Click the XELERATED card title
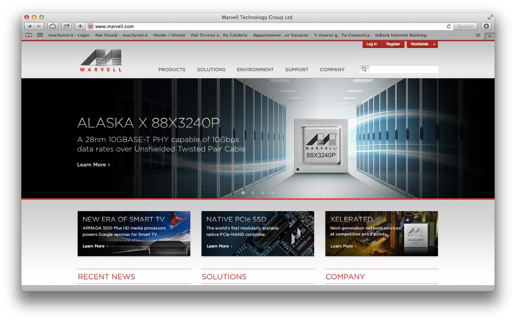Viewport: 516px width, 321px height. pos(351,219)
